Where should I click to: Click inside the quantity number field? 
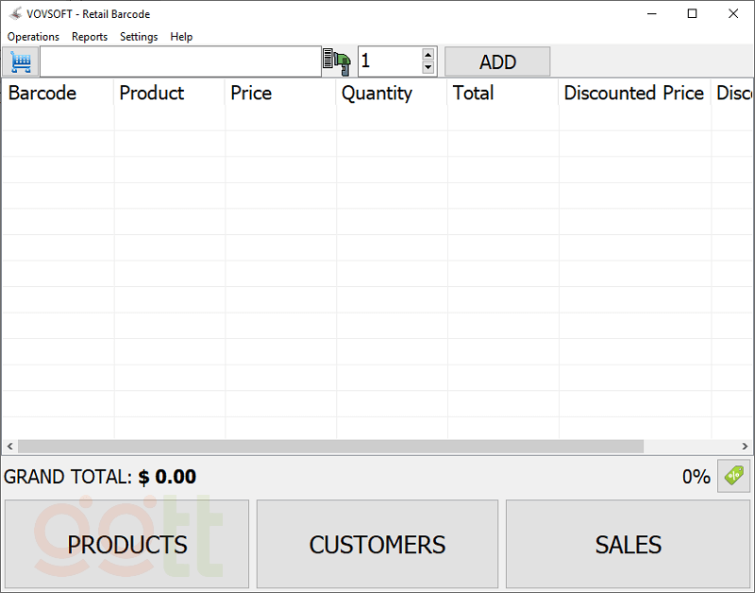389,62
